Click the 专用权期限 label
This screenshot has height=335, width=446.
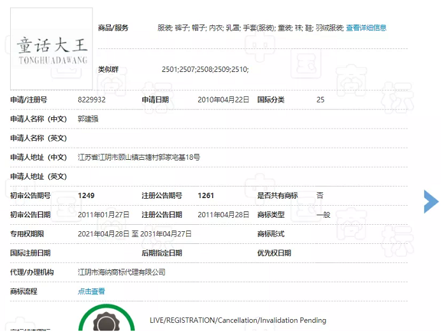pyautogui.click(x=27, y=234)
